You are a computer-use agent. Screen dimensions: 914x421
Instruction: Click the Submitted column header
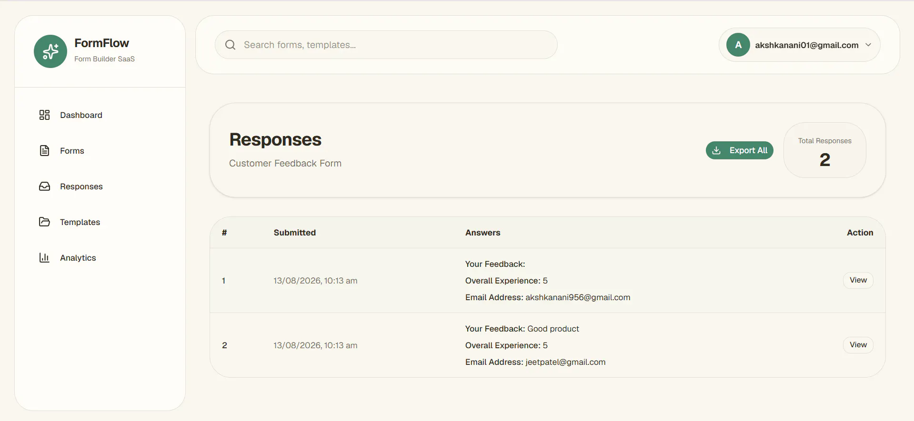[x=295, y=233]
